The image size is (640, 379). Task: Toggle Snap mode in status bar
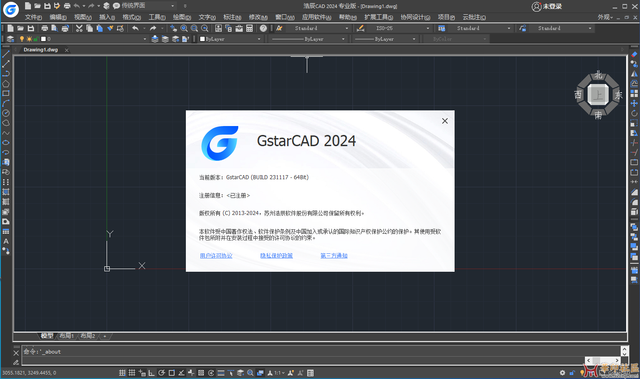click(122, 373)
